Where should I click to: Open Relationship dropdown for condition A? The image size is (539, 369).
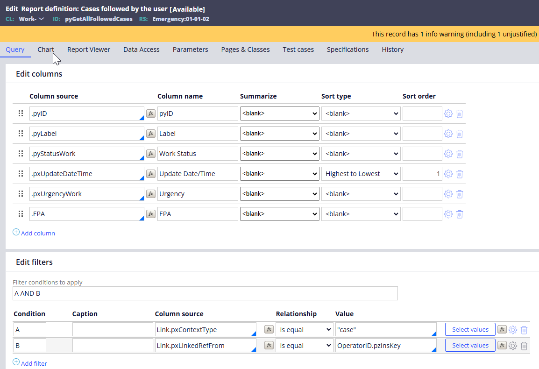coord(305,329)
